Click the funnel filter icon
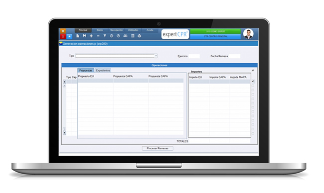 (x=105, y=36)
